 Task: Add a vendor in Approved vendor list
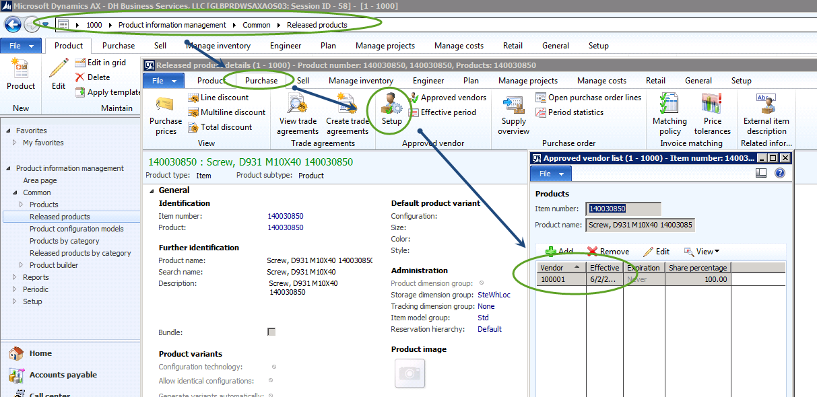(559, 252)
